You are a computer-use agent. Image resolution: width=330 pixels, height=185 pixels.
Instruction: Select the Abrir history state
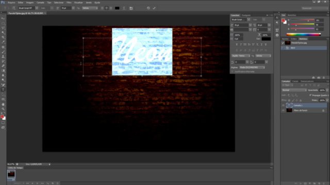304,48
